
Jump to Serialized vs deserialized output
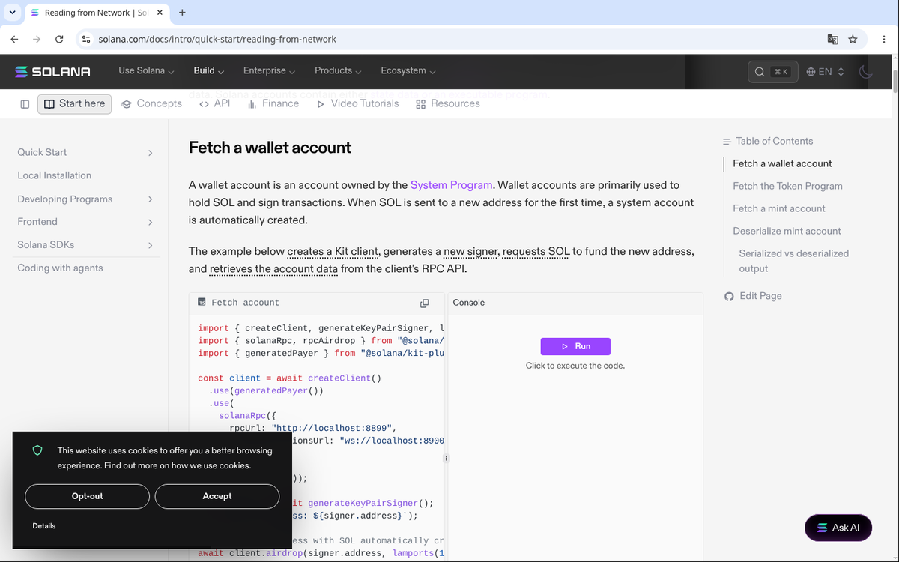[x=794, y=261]
